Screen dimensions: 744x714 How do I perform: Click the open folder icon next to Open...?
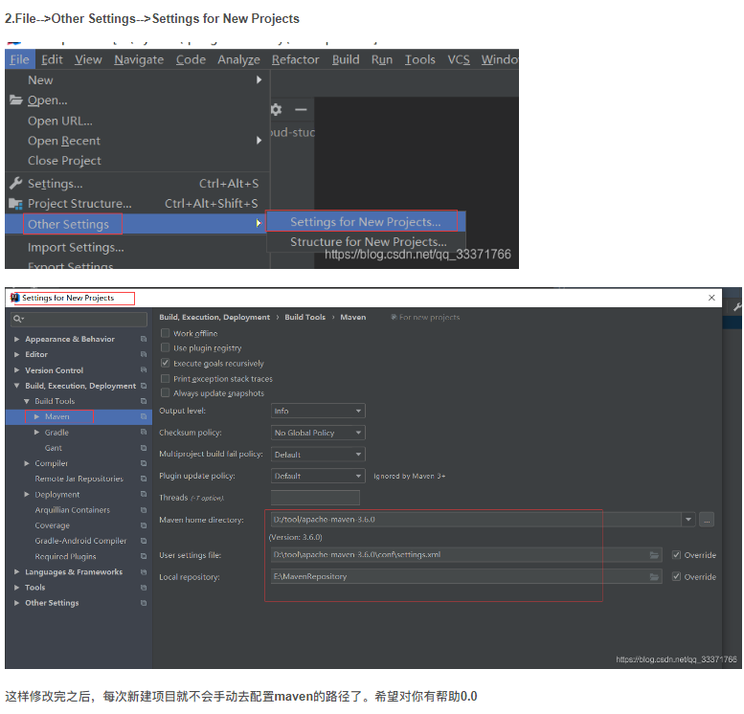click(15, 100)
